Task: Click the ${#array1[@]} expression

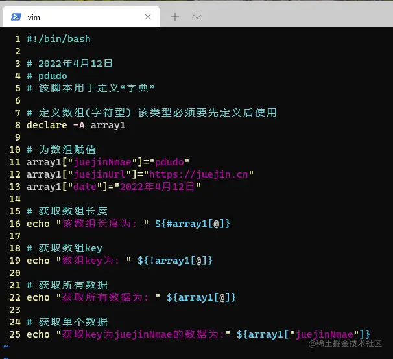Action: click(x=193, y=224)
